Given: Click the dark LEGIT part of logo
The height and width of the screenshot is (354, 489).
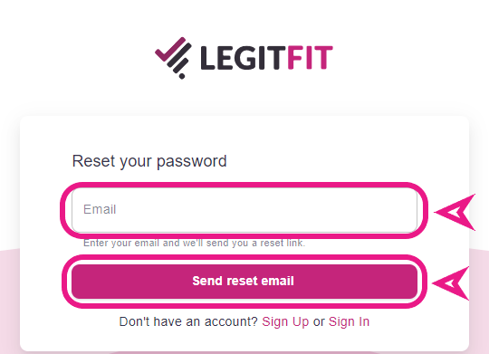Looking at the screenshot, I should click(x=243, y=58).
